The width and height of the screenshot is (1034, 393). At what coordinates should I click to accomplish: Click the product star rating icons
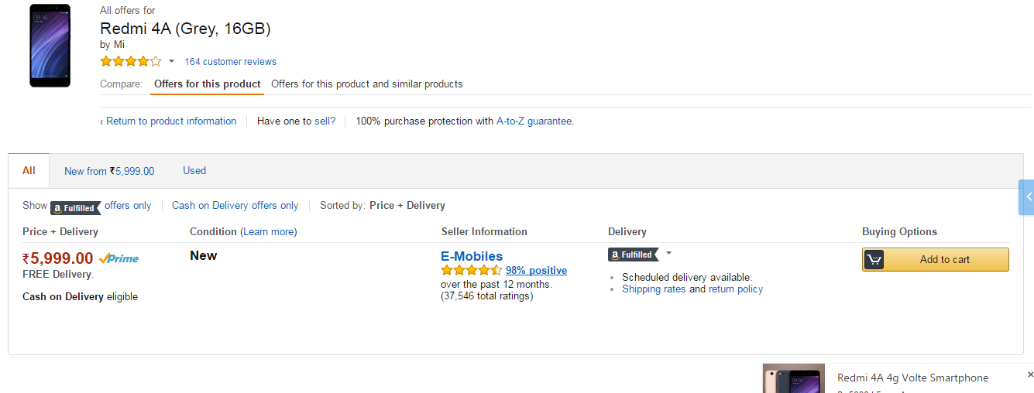pyautogui.click(x=130, y=61)
